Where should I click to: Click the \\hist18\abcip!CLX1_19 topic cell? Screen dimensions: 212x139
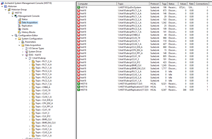pos(129,56)
